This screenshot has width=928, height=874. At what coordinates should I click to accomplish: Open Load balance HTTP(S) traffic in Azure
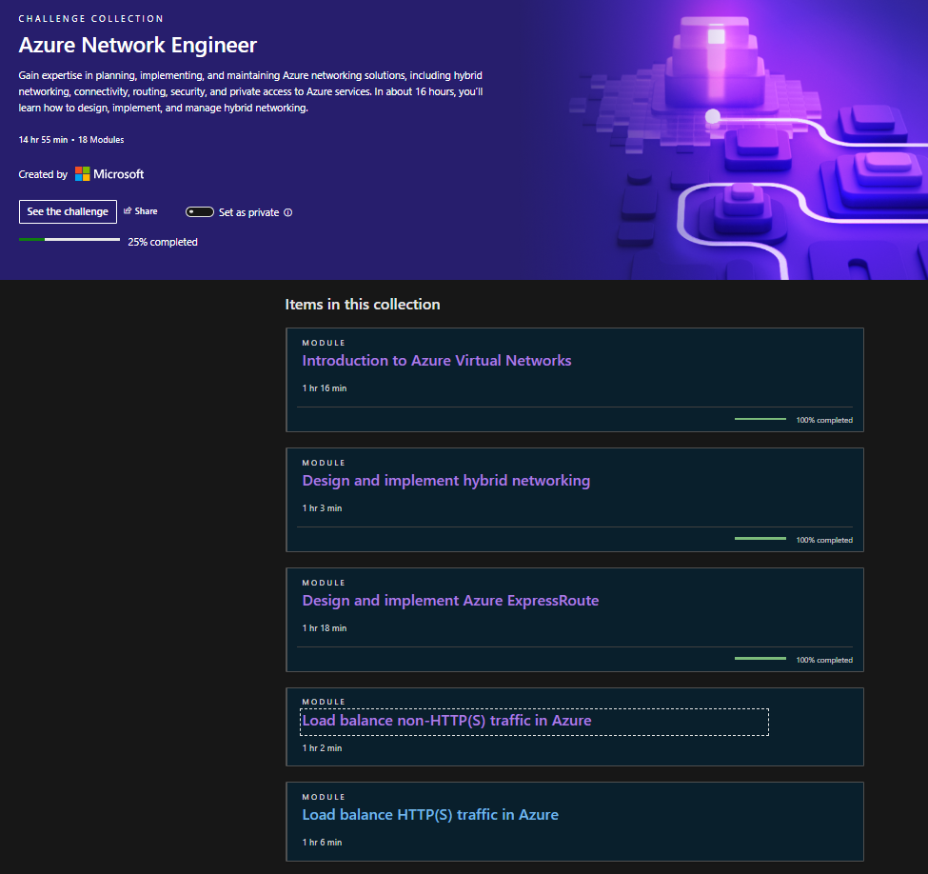tap(430, 815)
